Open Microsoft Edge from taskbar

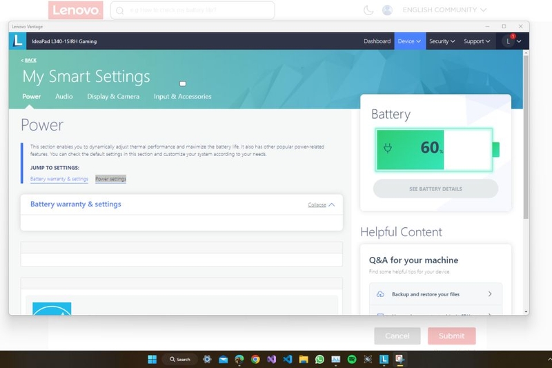[x=239, y=359]
